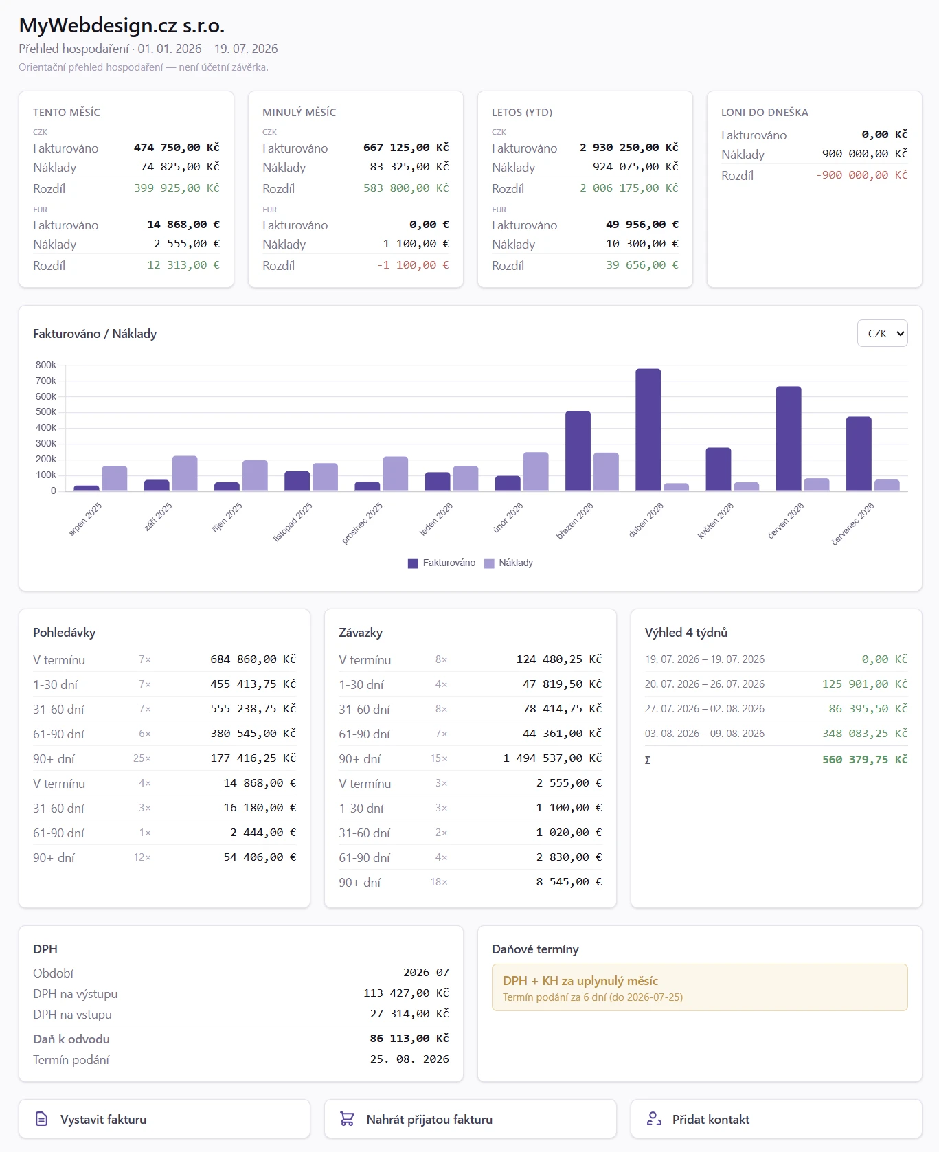939x1152 pixels.
Task: Click the březen 2026 Náklady bar
Action: [606, 472]
